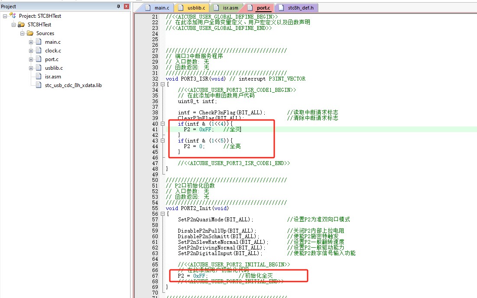The height and width of the screenshot is (298, 477).
Task: Close the Project panel with the red X
Action: click(126, 6)
